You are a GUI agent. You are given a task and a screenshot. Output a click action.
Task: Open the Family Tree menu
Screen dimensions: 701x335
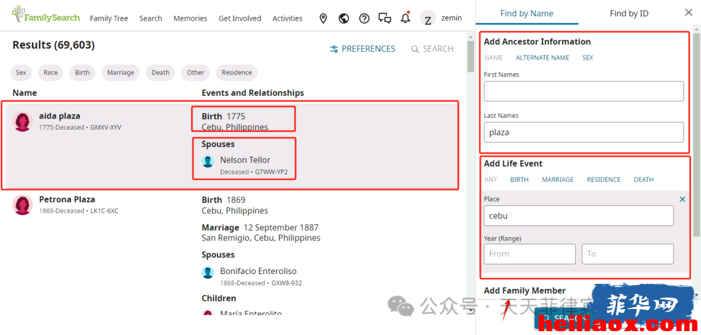(x=108, y=18)
